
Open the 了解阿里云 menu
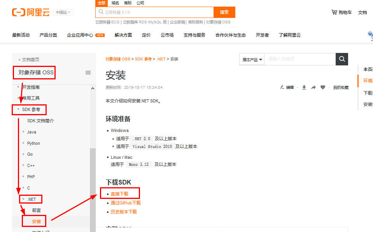(x=290, y=35)
